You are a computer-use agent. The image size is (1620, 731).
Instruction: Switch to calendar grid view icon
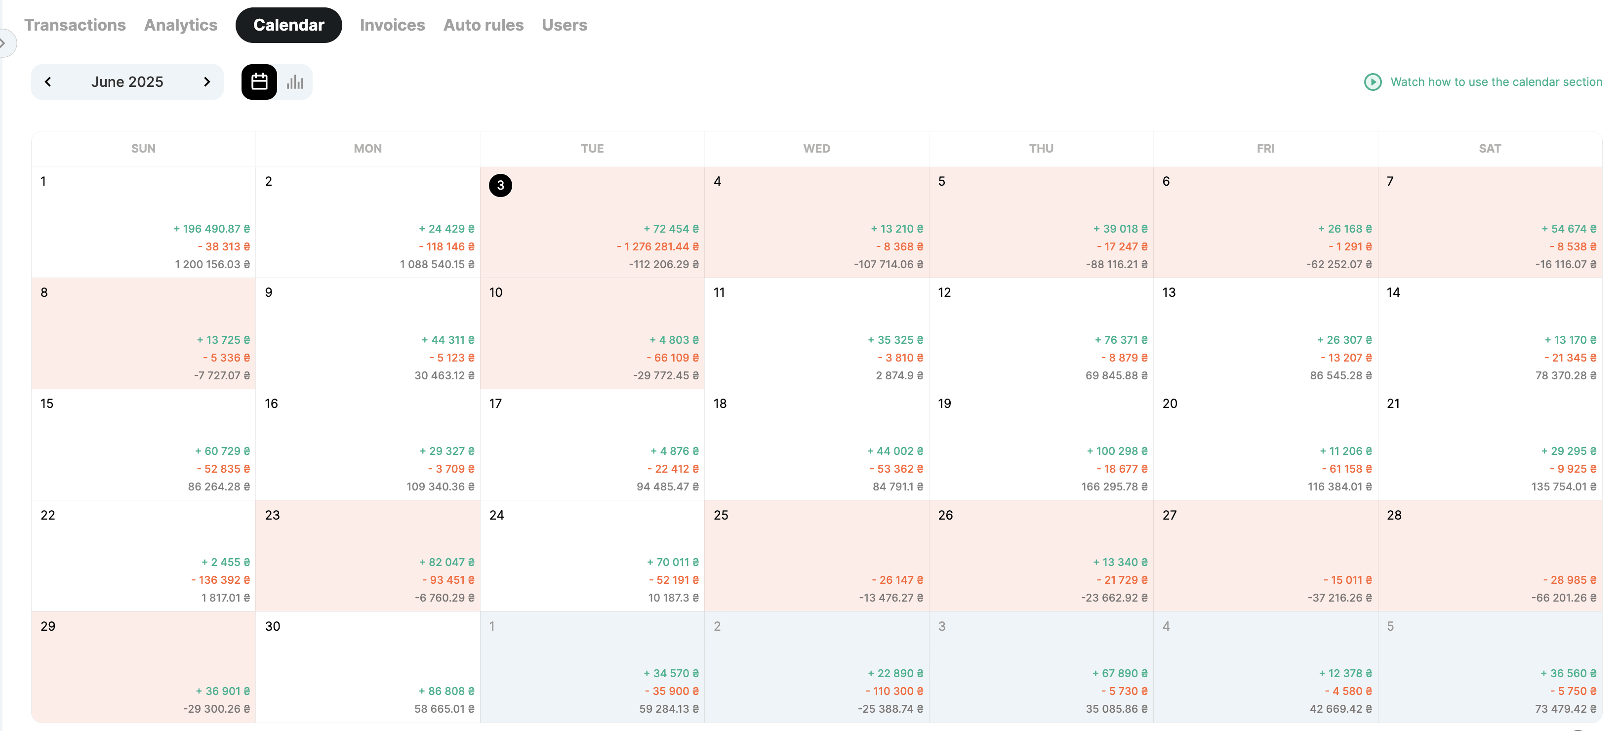[x=259, y=82]
